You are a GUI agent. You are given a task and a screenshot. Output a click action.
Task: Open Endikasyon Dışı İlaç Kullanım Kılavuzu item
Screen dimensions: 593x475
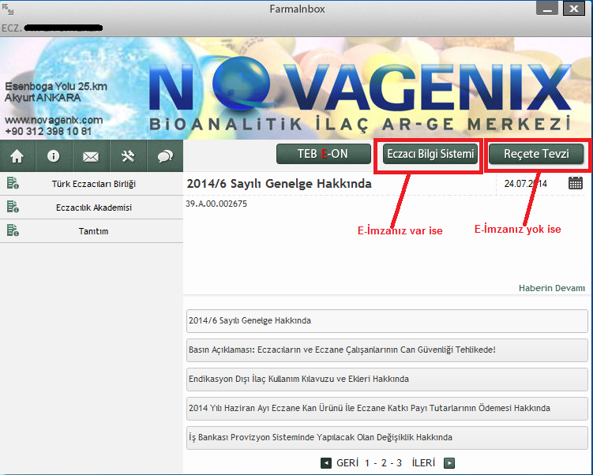coord(387,379)
